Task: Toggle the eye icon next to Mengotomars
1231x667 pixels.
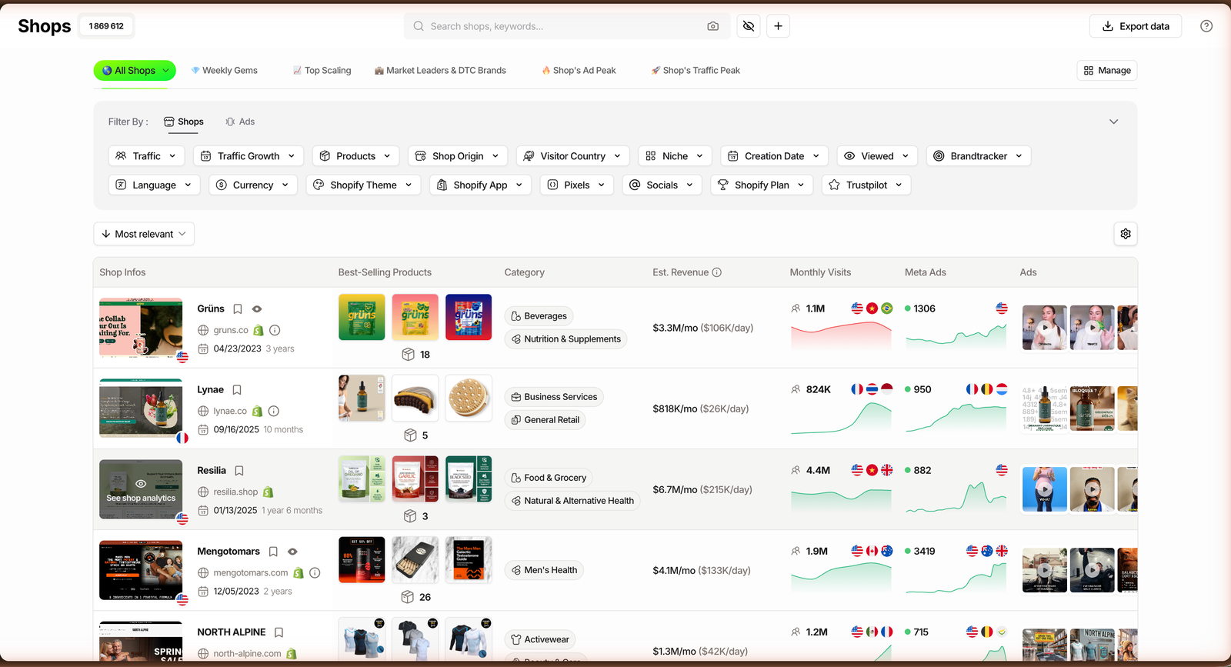Action: pos(292,552)
